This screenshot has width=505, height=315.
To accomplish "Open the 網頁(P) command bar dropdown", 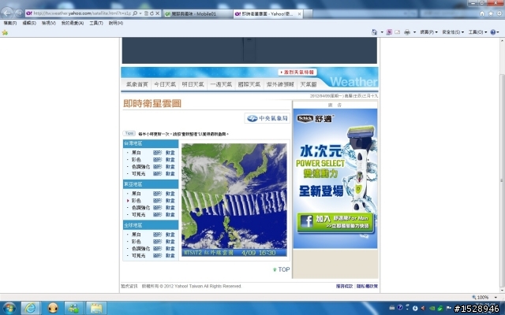I will (x=428, y=32).
